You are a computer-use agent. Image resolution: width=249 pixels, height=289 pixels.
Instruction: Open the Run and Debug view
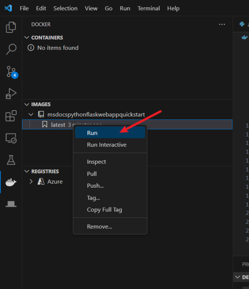(x=11, y=94)
